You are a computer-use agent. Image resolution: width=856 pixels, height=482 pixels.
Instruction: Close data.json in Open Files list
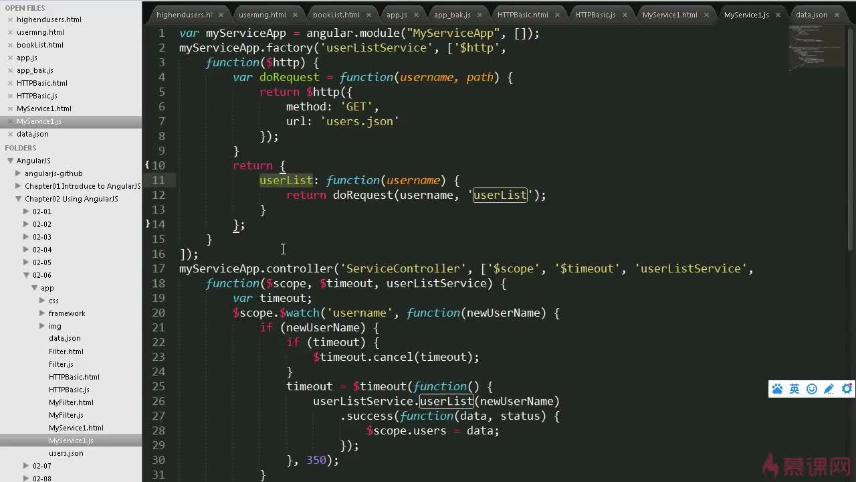pos(10,134)
